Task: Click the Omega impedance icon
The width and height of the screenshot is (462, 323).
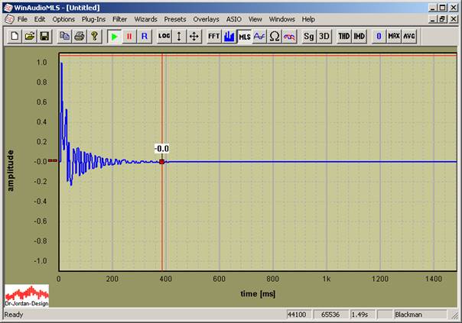Action: [x=274, y=36]
